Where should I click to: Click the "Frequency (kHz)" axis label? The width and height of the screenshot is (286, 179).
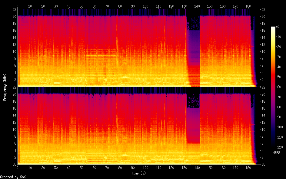[5, 87]
